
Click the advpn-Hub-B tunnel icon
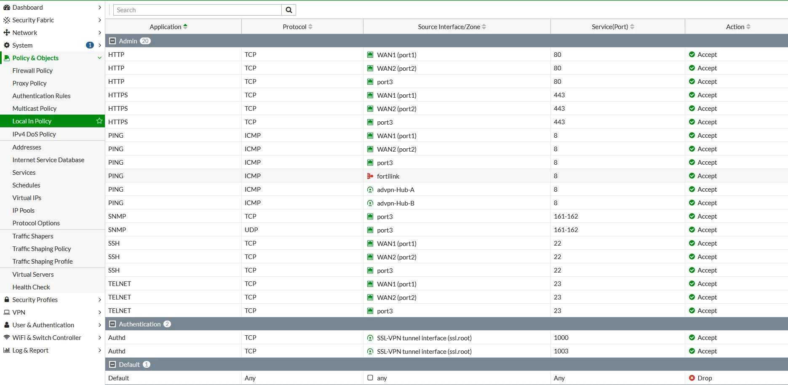point(370,203)
